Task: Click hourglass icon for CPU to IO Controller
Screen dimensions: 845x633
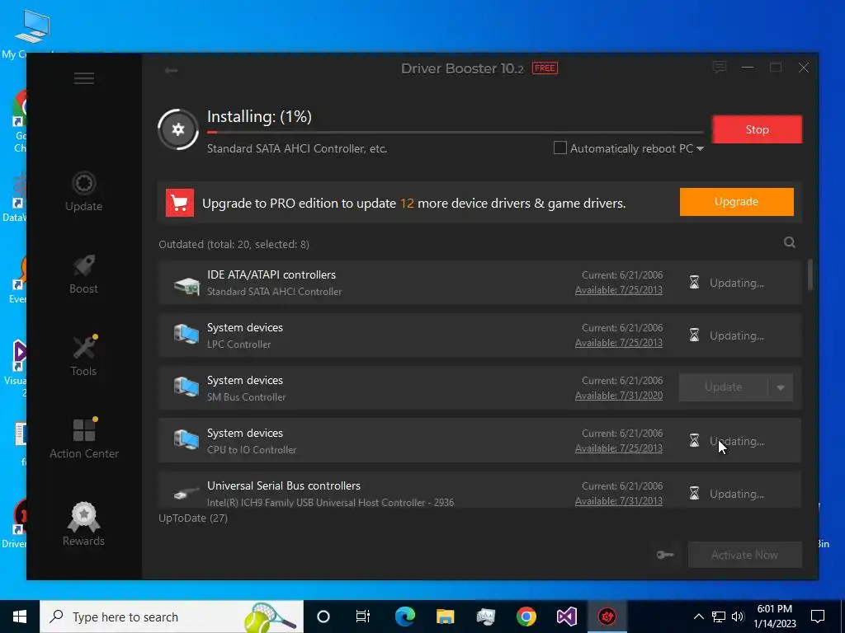Action: pos(695,441)
